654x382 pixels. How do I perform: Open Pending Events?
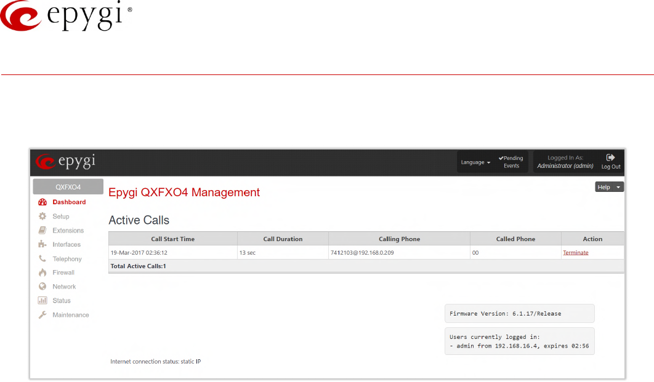[x=511, y=162]
